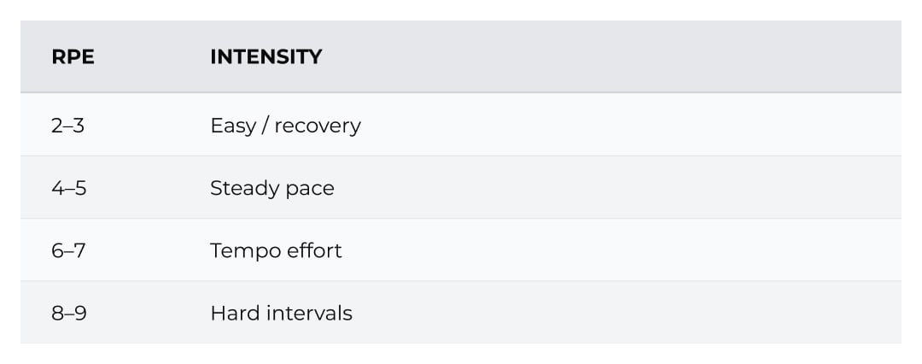Click the Steady pace intensity cell
This screenshot has width=922, height=364.
coord(271,188)
